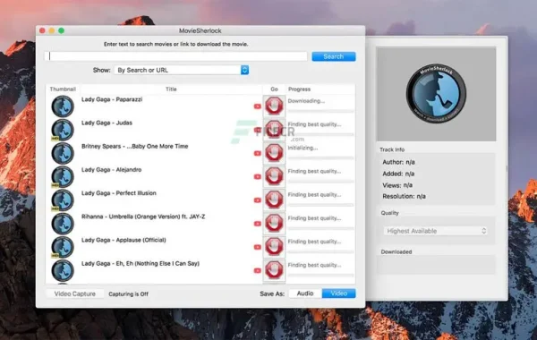The height and width of the screenshot is (340, 537).
Task: Select title Lady Gaga - Perfect Illusion
Action: pyautogui.click(x=119, y=193)
